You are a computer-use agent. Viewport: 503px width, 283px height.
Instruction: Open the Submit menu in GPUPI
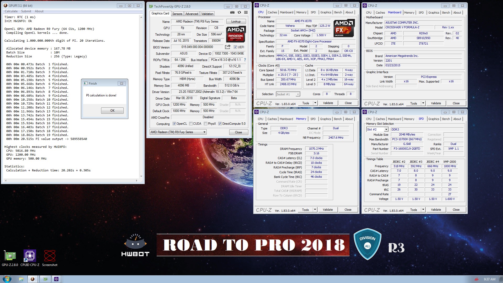coord(26,11)
